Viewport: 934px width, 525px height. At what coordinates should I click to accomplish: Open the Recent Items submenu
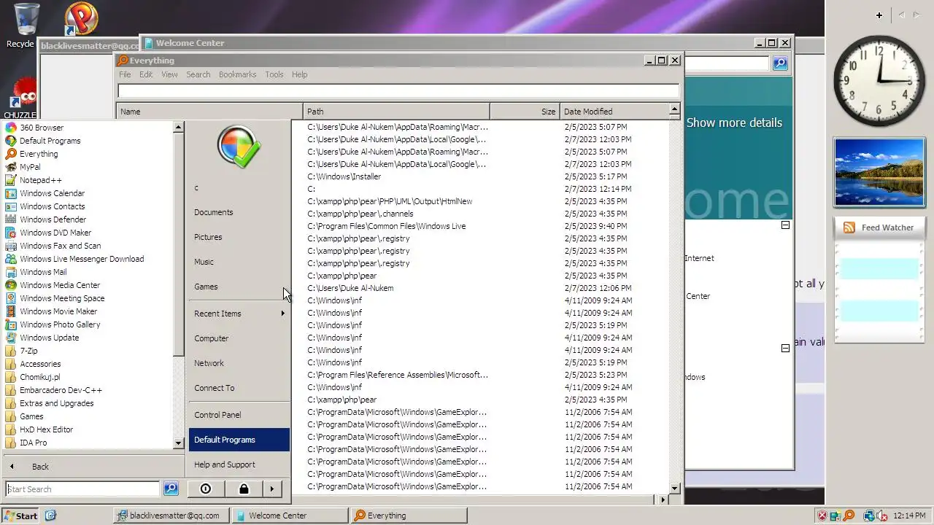pyautogui.click(x=239, y=314)
